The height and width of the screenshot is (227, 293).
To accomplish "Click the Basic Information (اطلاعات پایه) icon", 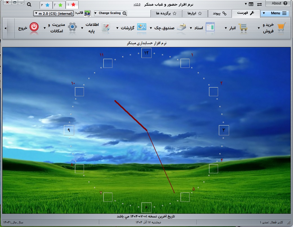I will coord(106,28).
